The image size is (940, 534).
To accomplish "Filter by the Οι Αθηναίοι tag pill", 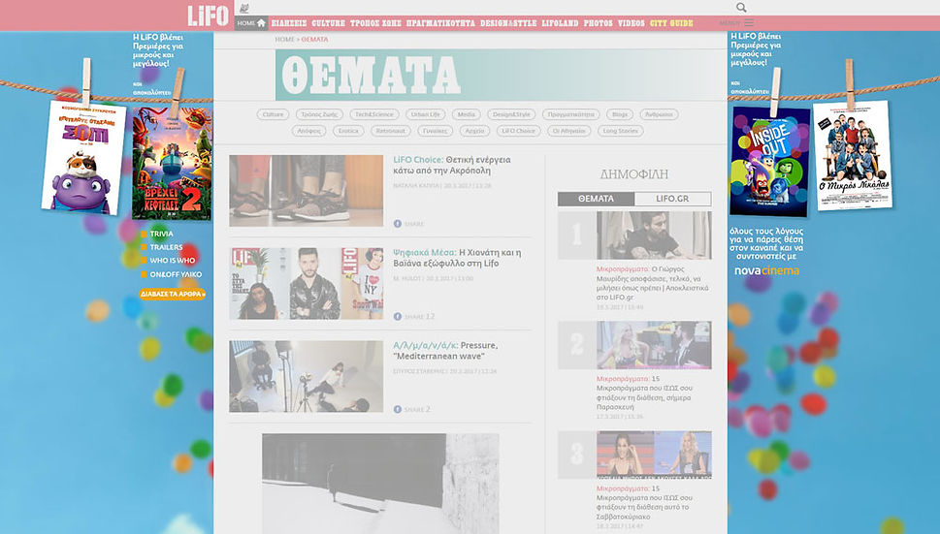I will click(x=568, y=131).
